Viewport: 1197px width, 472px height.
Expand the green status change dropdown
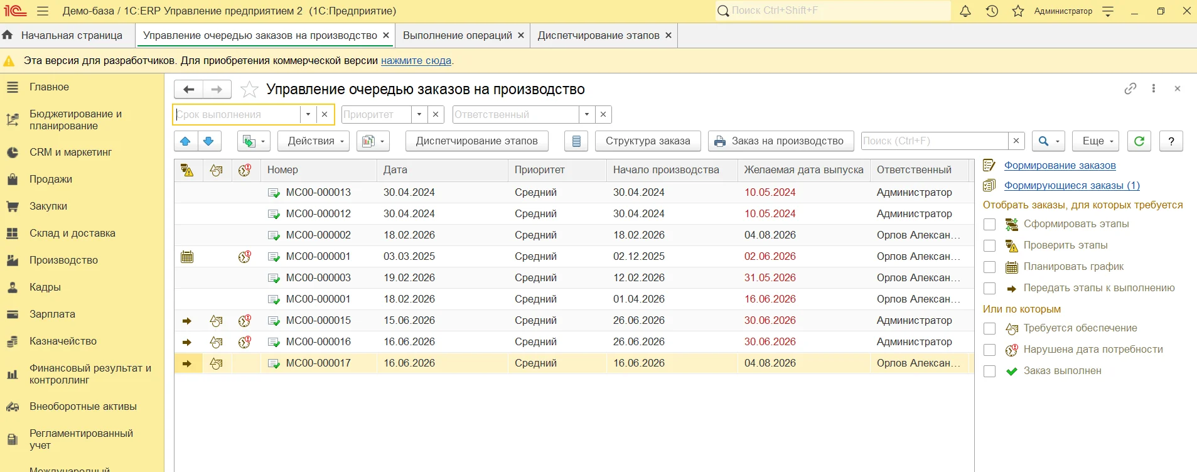[x=254, y=141]
